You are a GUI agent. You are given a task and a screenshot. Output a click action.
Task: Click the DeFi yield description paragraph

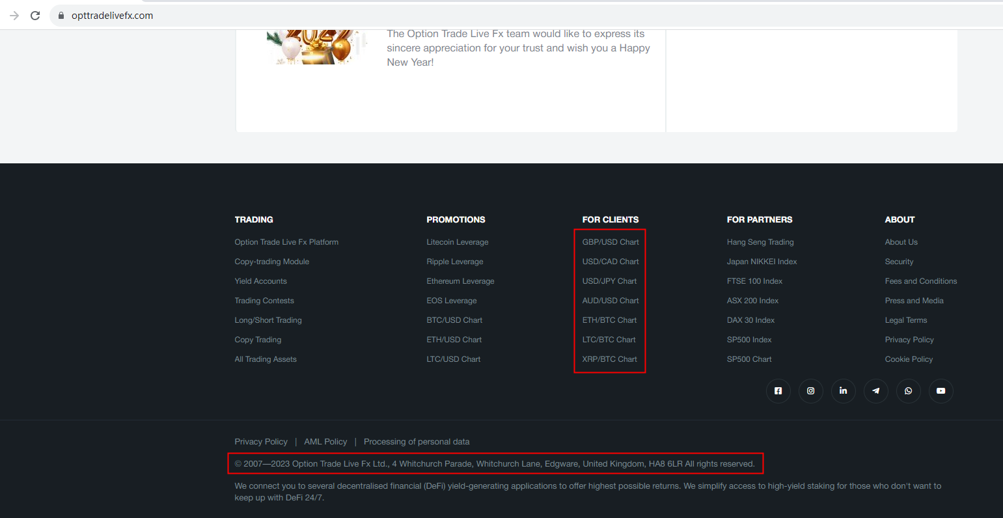click(x=588, y=491)
